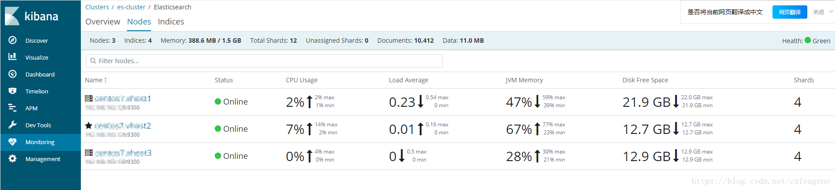
Task: Click the 'Data: 11.0 MB' summary
Action: (x=463, y=40)
